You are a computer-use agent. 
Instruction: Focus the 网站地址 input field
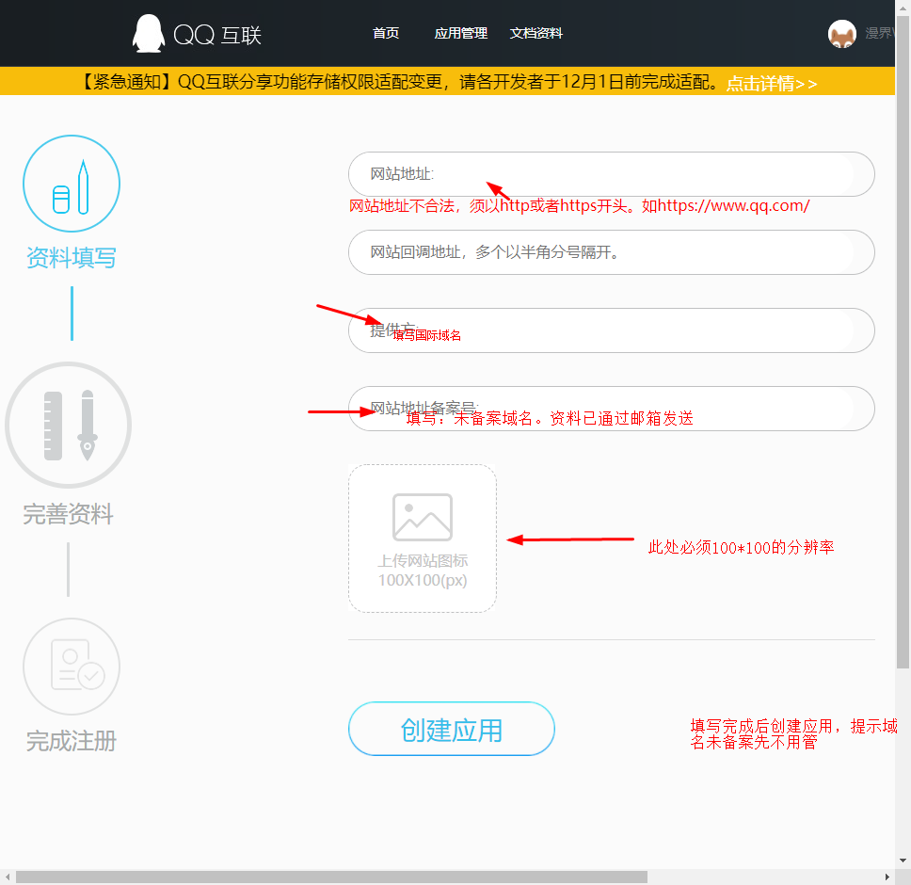pyautogui.click(x=611, y=174)
